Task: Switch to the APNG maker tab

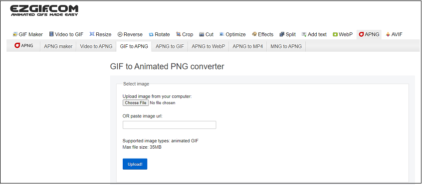Action: tap(58, 46)
